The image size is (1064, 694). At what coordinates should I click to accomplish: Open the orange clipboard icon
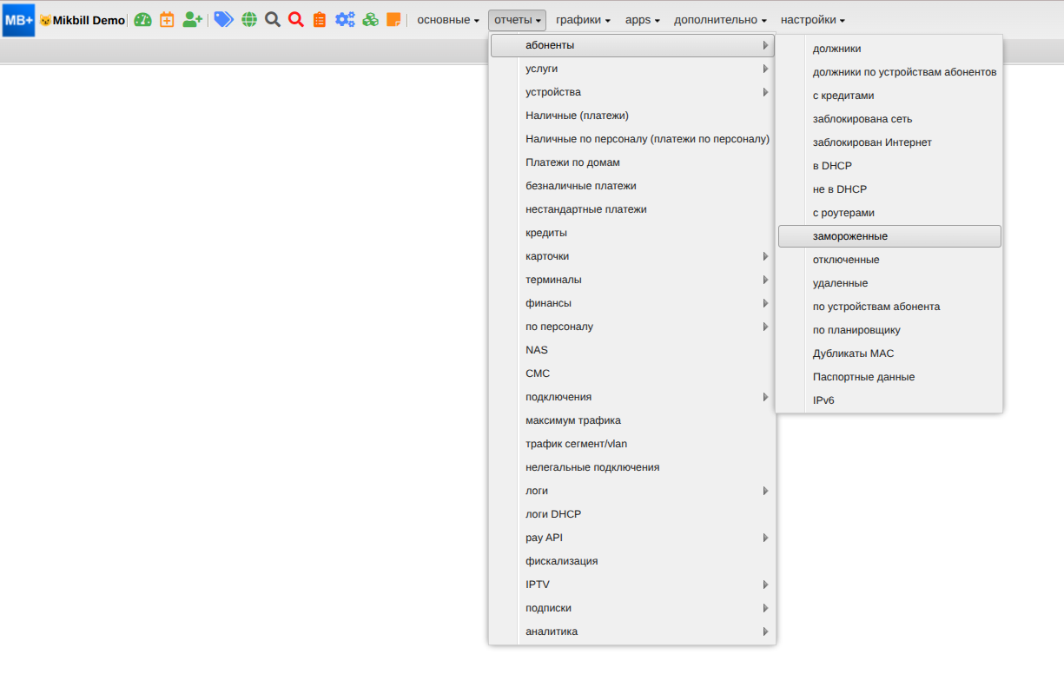pyautogui.click(x=320, y=19)
